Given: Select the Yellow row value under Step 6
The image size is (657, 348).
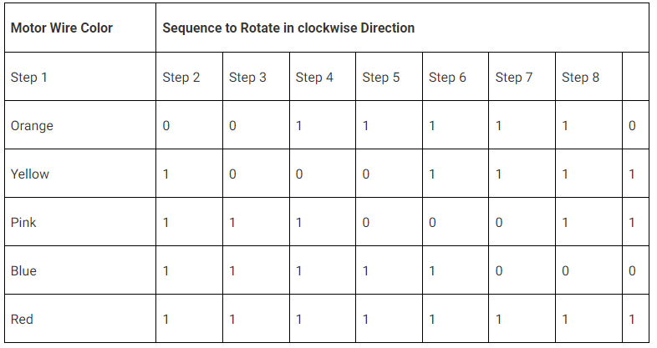Looking at the screenshot, I should click(x=432, y=174).
